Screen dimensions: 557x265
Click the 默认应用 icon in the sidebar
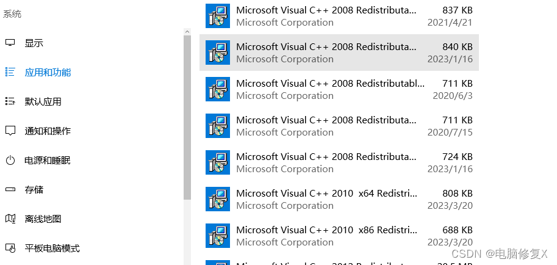[x=10, y=101]
